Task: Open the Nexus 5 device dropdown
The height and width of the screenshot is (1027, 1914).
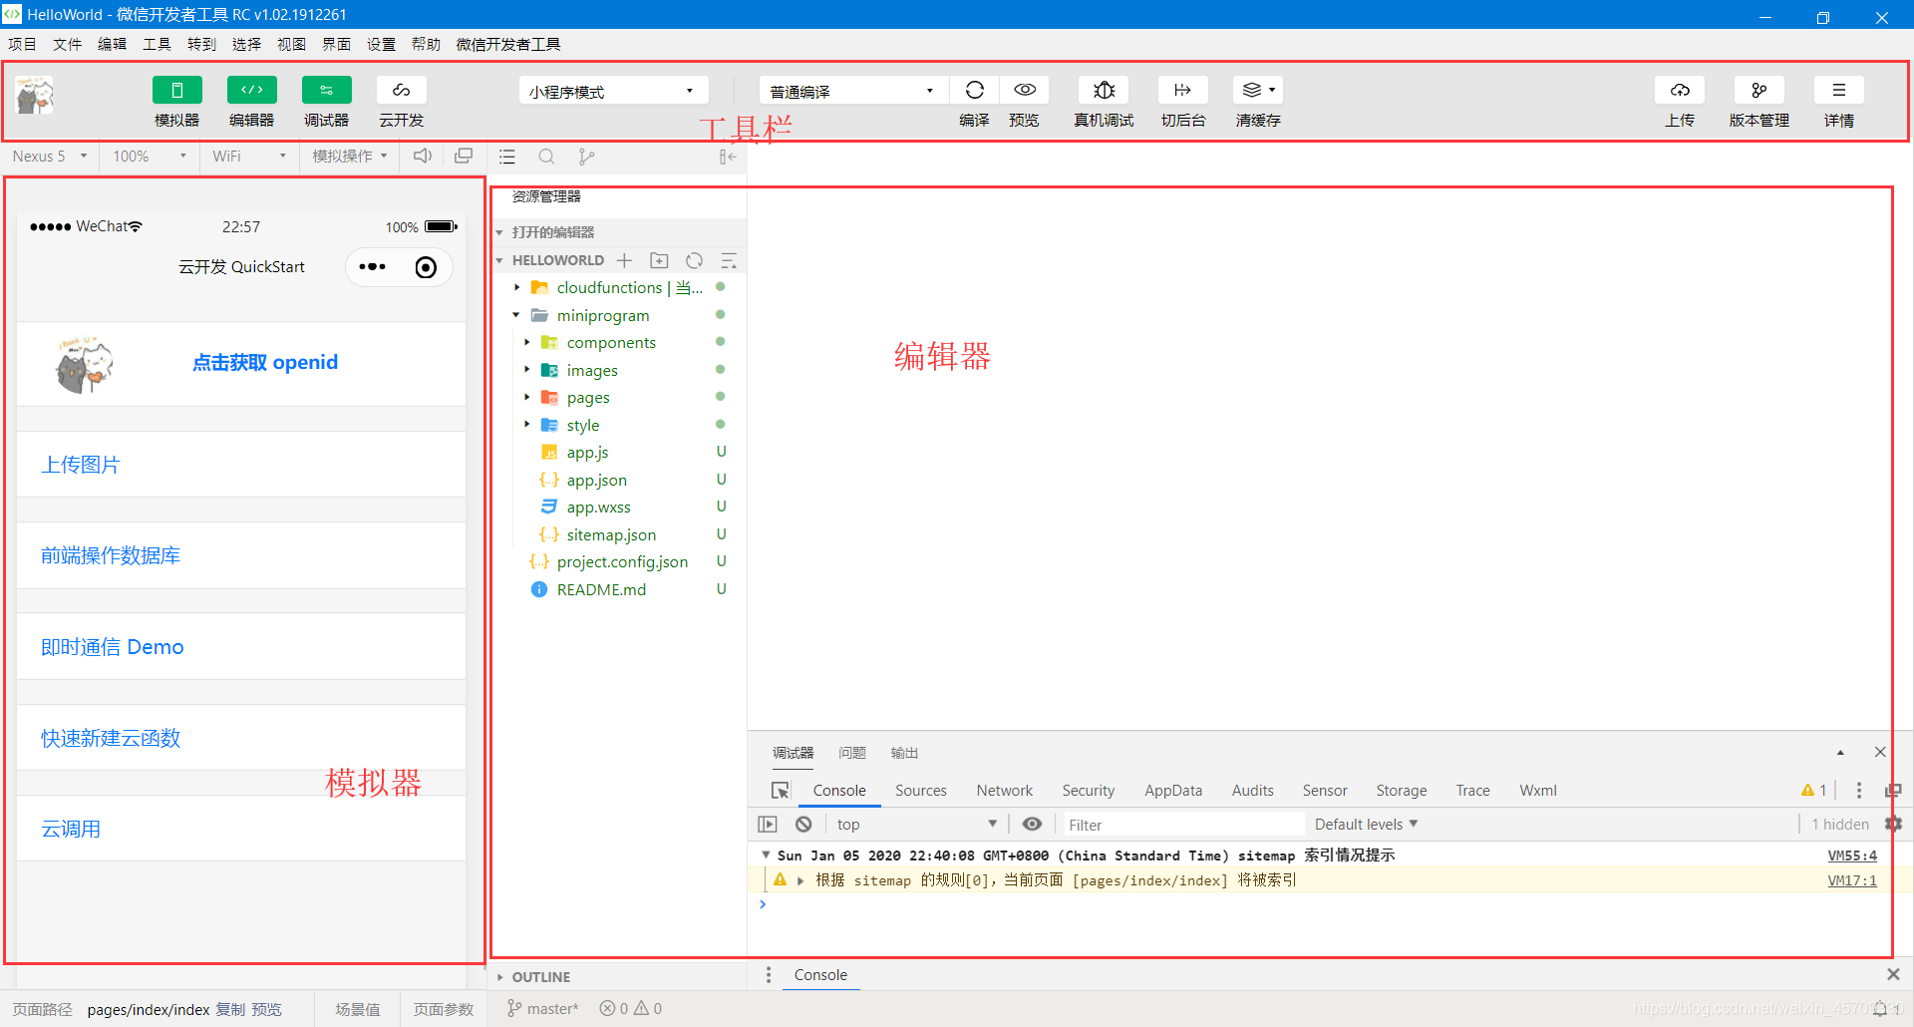Action: coord(50,157)
